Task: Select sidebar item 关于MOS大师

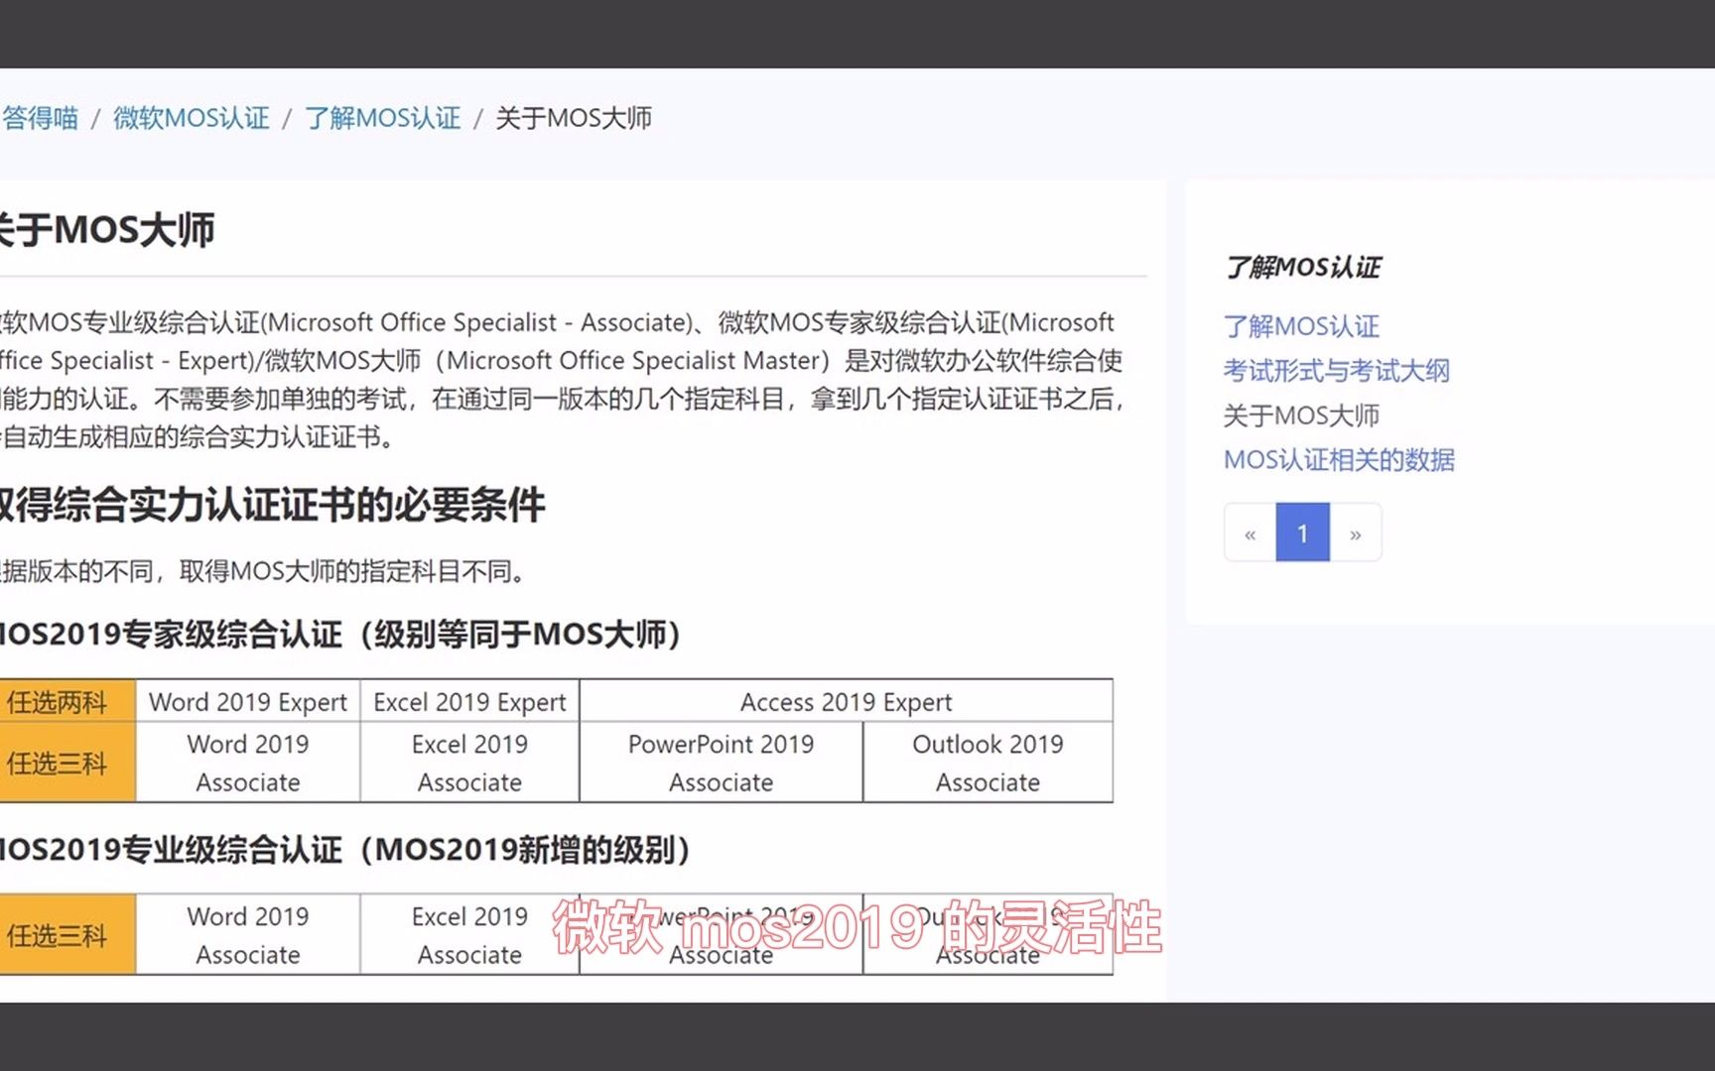Action: (1301, 416)
